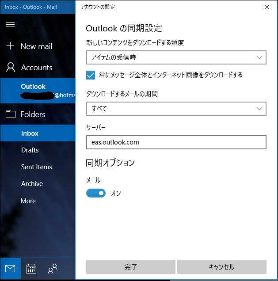Click the Outlook の同期設定 heading

point(124,28)
